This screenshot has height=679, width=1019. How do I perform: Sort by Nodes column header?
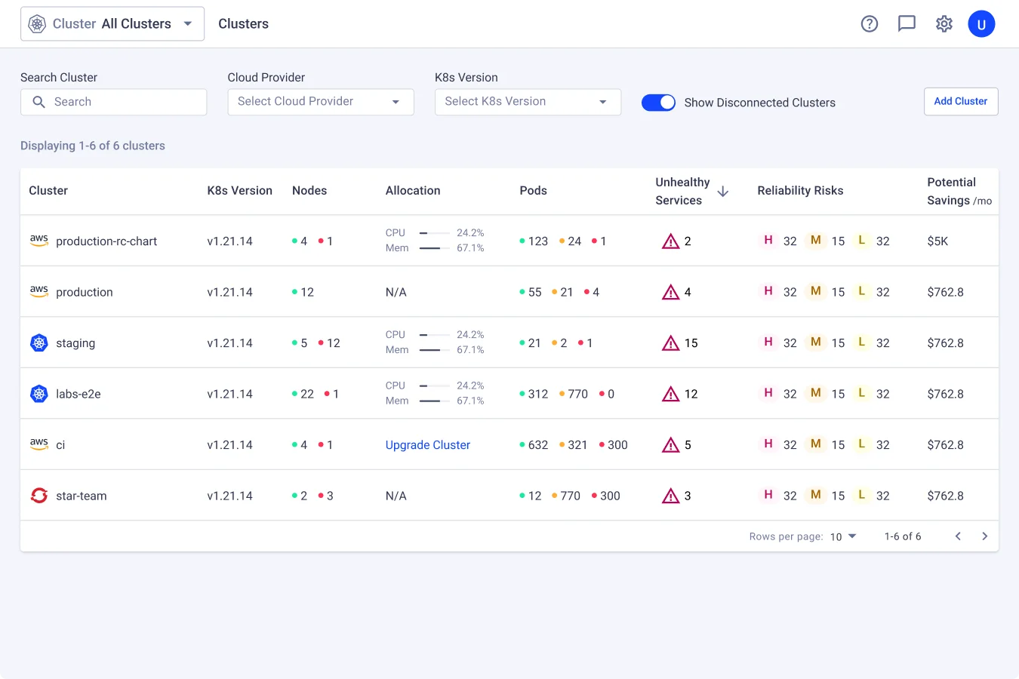point(309,191)
